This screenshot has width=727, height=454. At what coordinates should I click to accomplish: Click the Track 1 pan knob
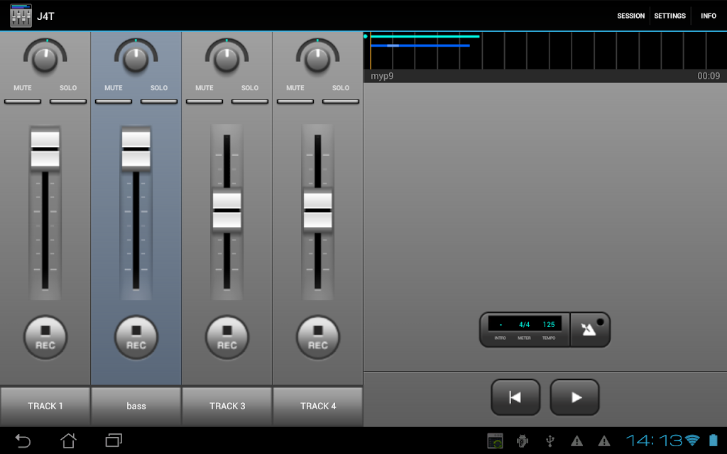[x=45, y=59]
